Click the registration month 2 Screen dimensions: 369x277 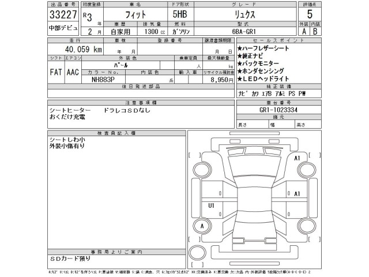pyautogui.click(x=90, y=32)
